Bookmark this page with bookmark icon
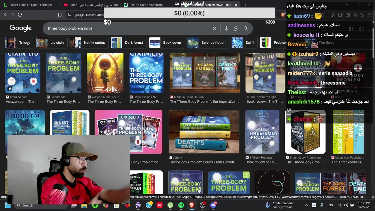The width and height of the screenshot is (375, 211). tap(60, 15)
